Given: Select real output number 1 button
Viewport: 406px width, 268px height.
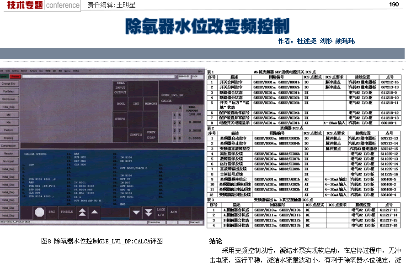Looking at the screenshot, I should [x=175, y=115].
